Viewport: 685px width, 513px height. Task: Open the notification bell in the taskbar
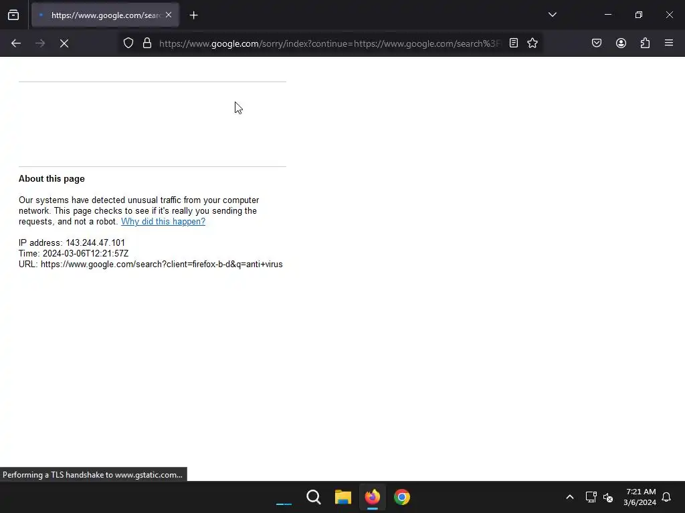pyautogui.click(x=666, y=497)
